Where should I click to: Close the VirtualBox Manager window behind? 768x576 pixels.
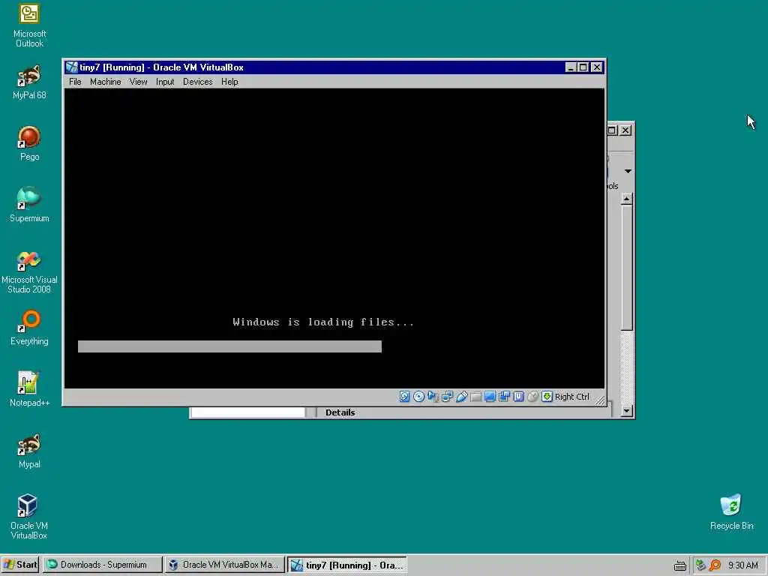[625, 130]
